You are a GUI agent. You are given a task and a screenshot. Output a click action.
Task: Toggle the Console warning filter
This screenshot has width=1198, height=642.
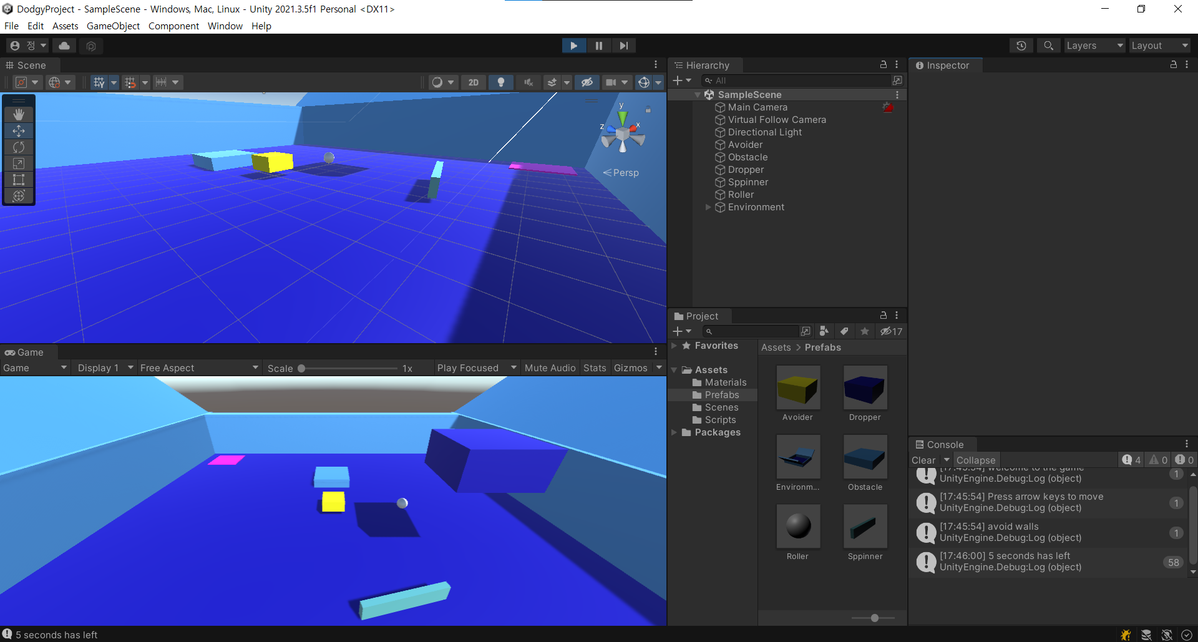1159,460
